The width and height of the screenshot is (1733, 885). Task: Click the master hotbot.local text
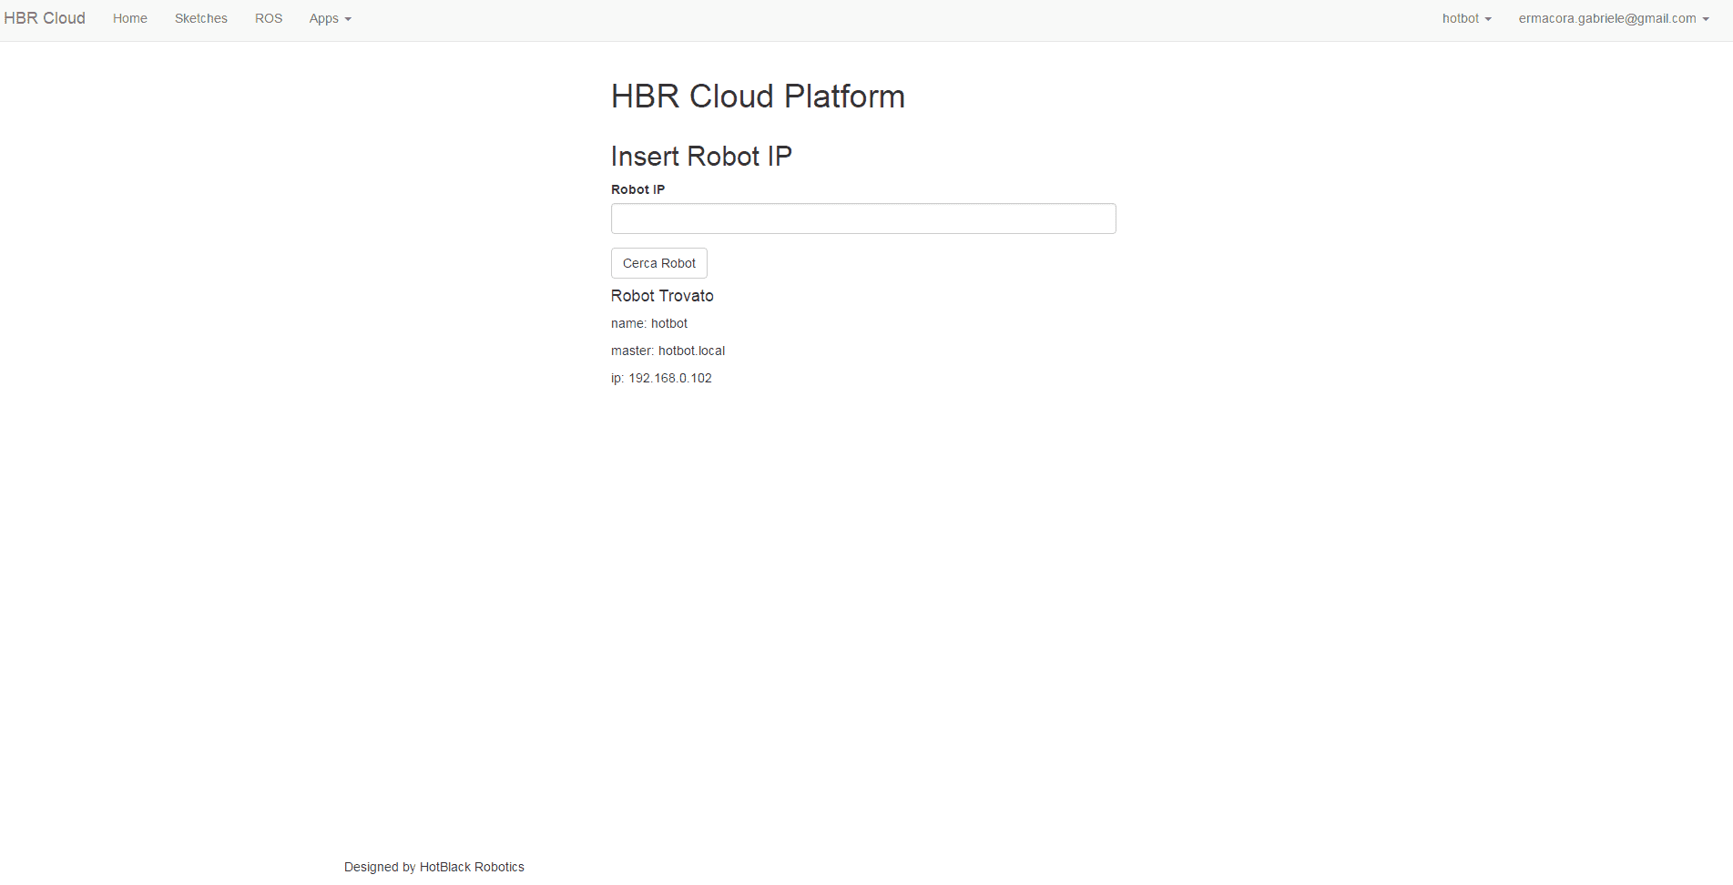tap(668, 351)
